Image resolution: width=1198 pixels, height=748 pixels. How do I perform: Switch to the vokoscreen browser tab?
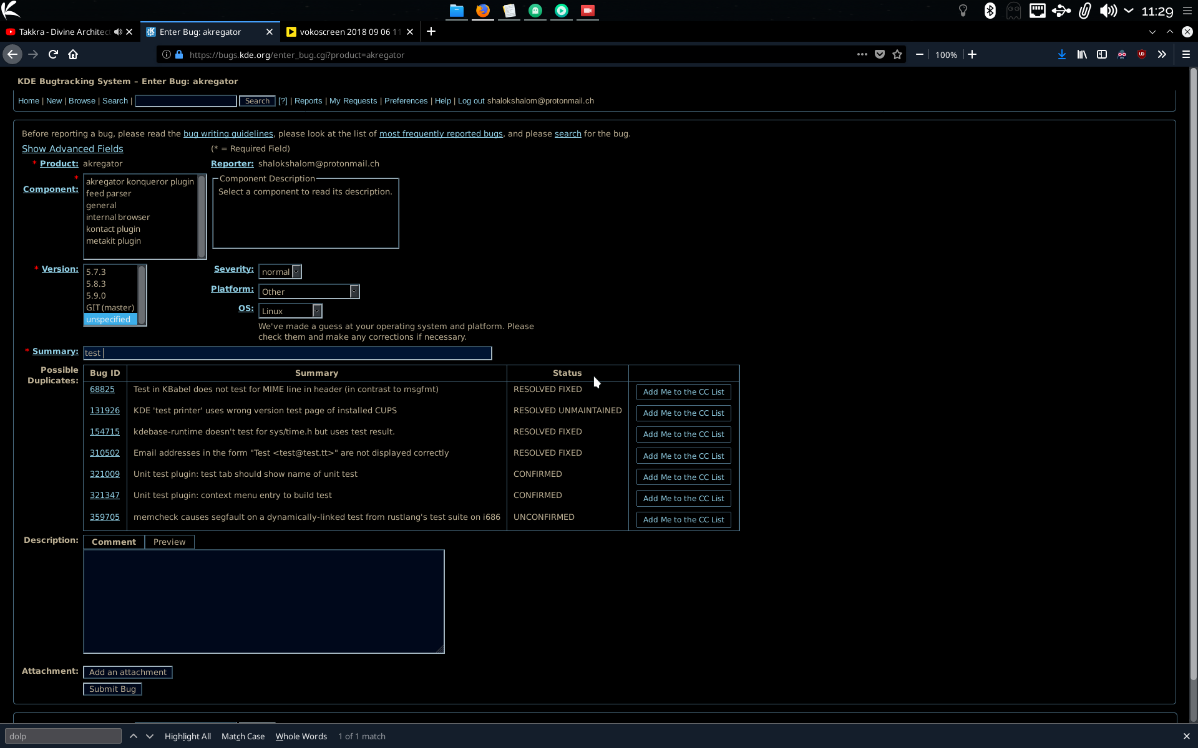349,32
